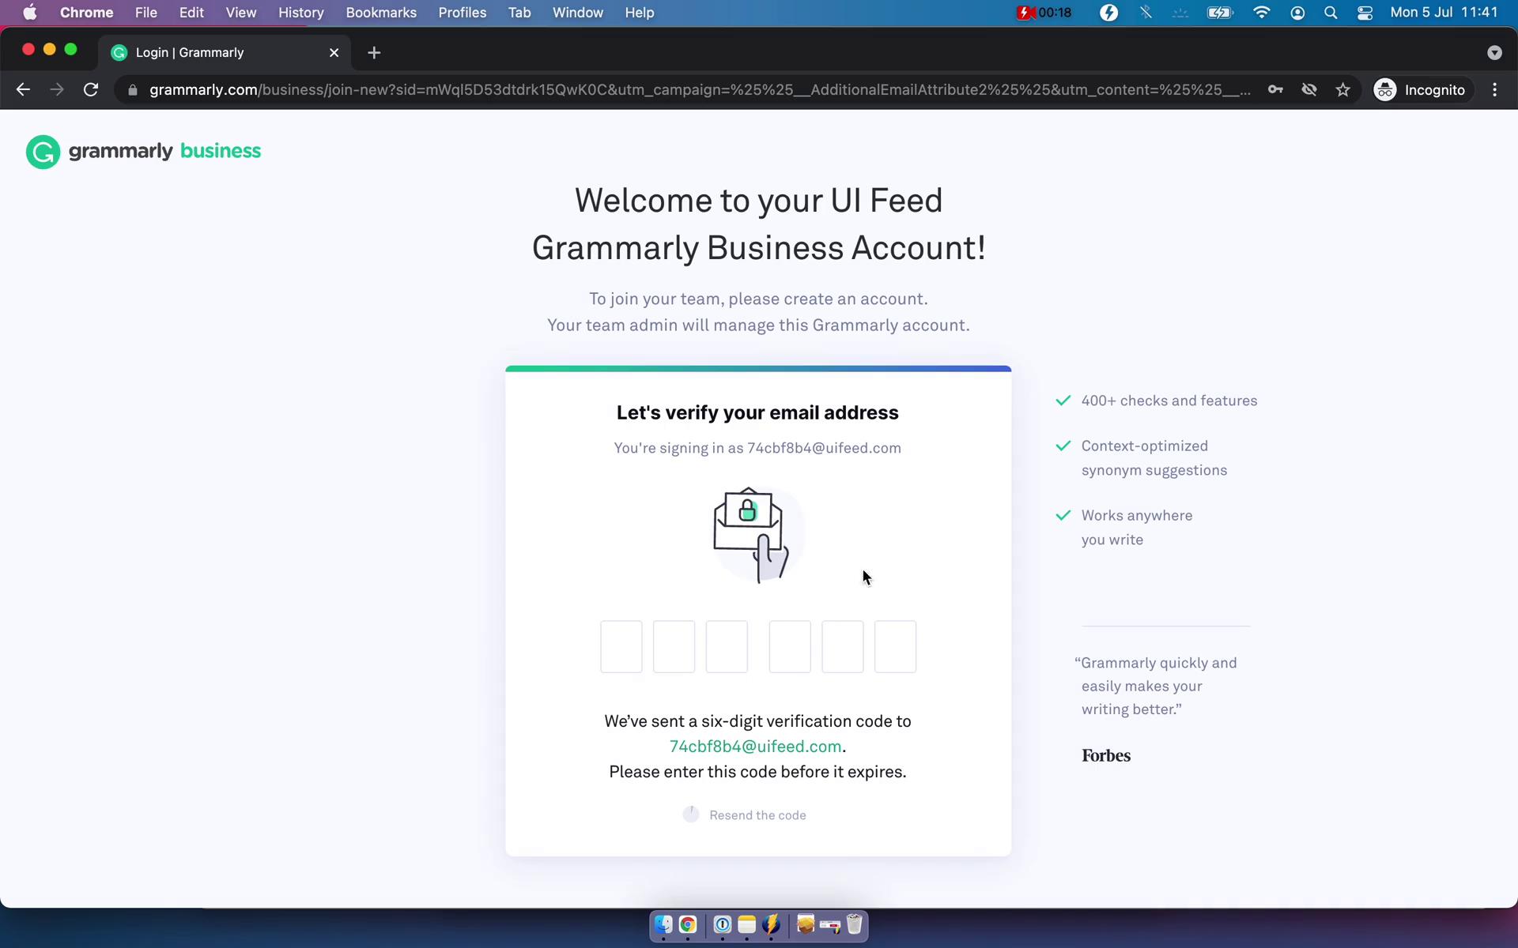Open the tab search dropdown arrow
The image size is (1518, 948).
pyautogui.click(x=1494, y=53)
